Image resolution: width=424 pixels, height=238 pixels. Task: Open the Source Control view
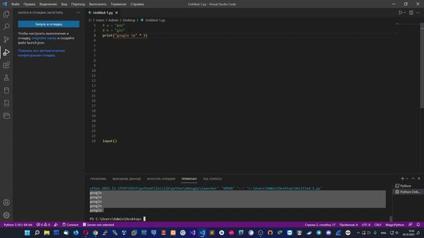pos(6,40)
